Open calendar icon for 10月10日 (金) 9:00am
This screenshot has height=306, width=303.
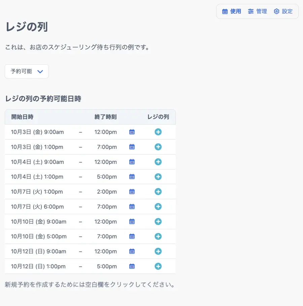tap(132, 222)
